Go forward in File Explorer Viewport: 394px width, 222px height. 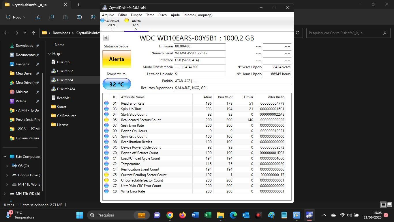tap(16, 33)
